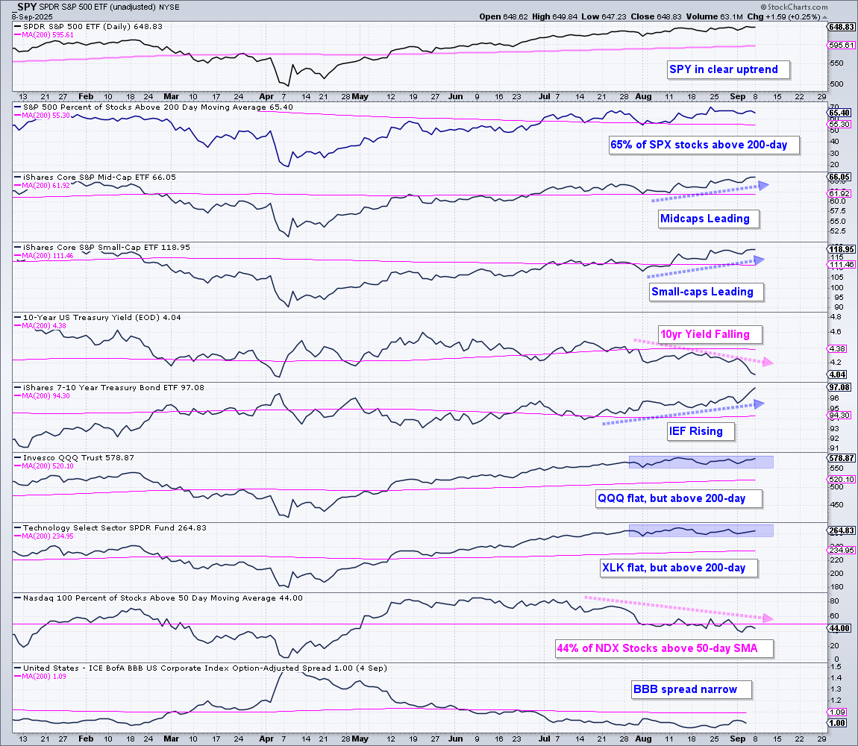
Task: Select '44% of NDX Stocks above 50-day SMA' annotation
Action: 664,648
